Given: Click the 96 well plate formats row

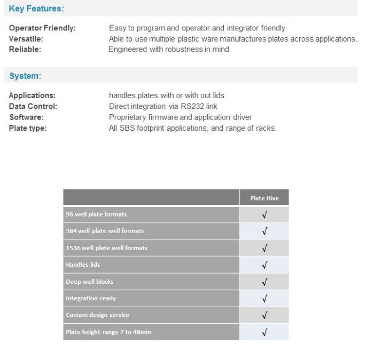Looking at the screenshot, I should [96, 214].
